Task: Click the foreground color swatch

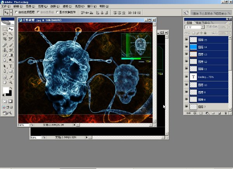Action: click(x=6, y=90)
